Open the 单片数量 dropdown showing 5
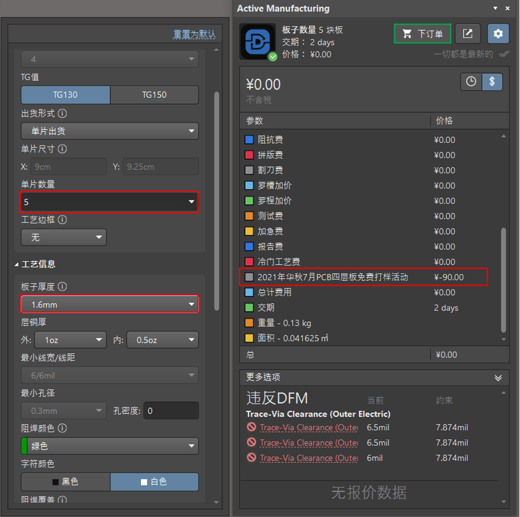Viewport: 520px width, 517px height. [x=109, y=202]
